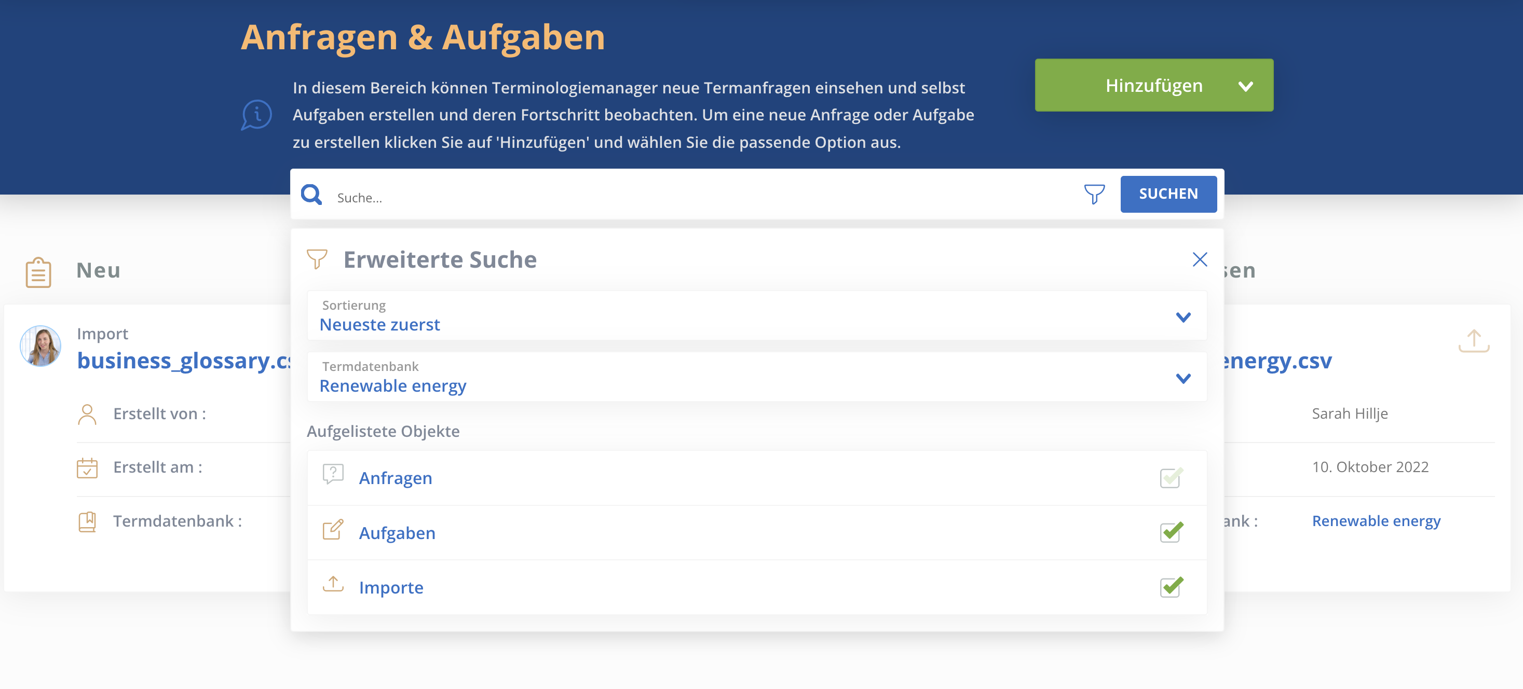Click the clipboard icon beside Neu
The image size is (1523, 689).
[x=38, y=272]
